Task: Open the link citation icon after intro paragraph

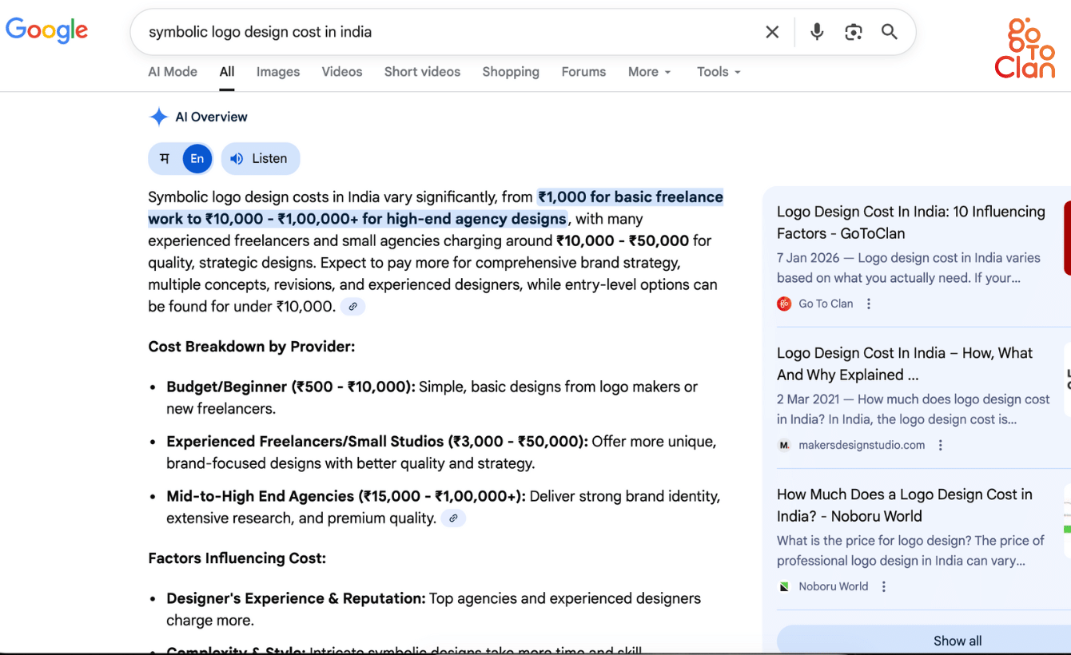Action: tap(352, 306)
